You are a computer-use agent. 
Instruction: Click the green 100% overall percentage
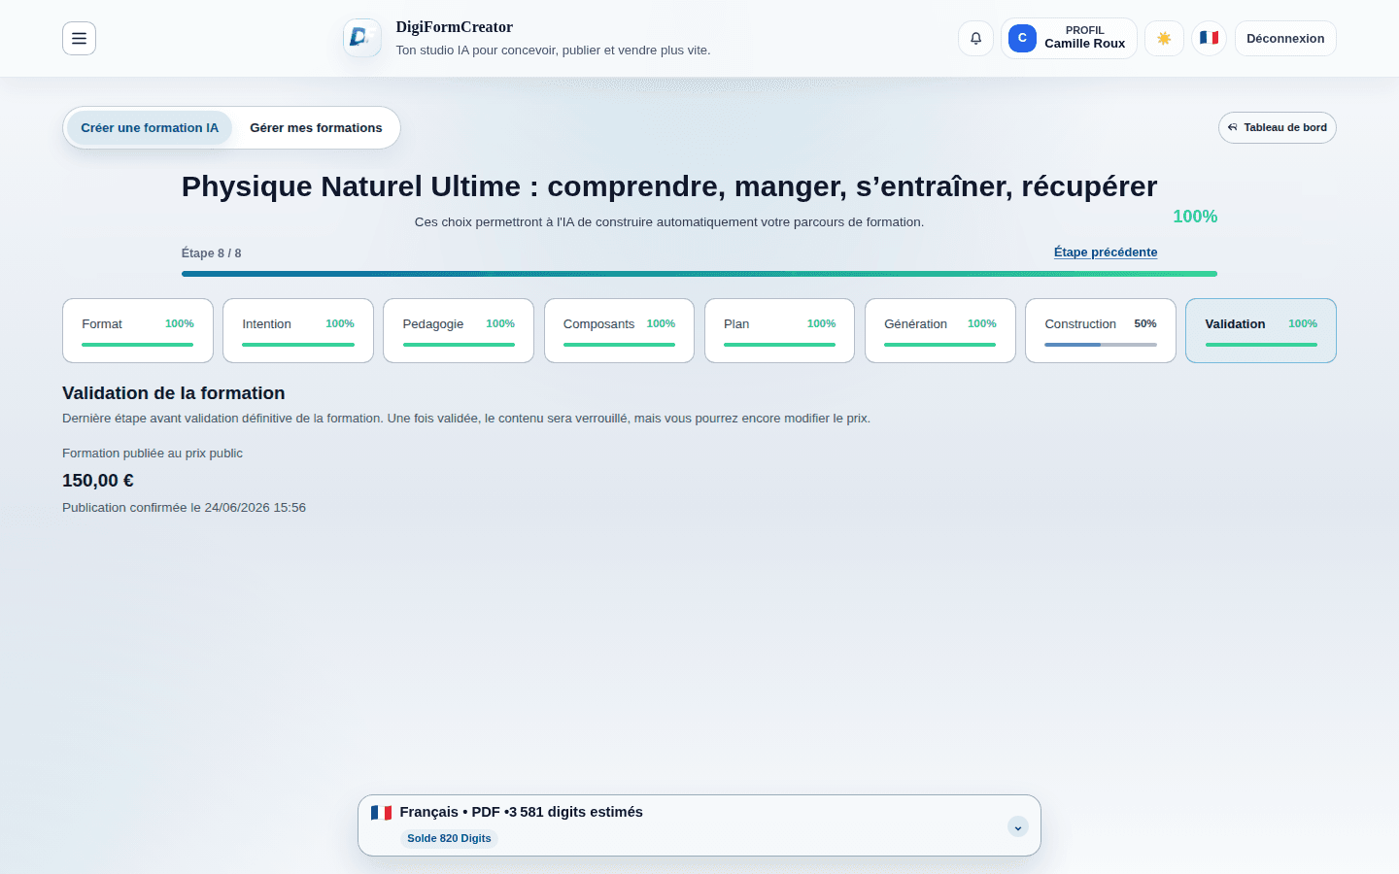1195,217
